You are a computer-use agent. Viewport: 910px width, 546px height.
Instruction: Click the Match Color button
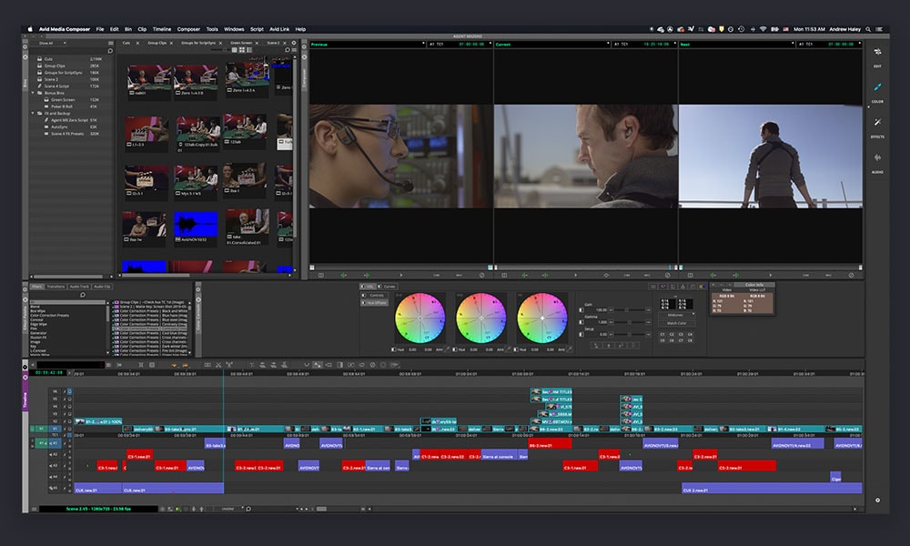click(676, 323)
